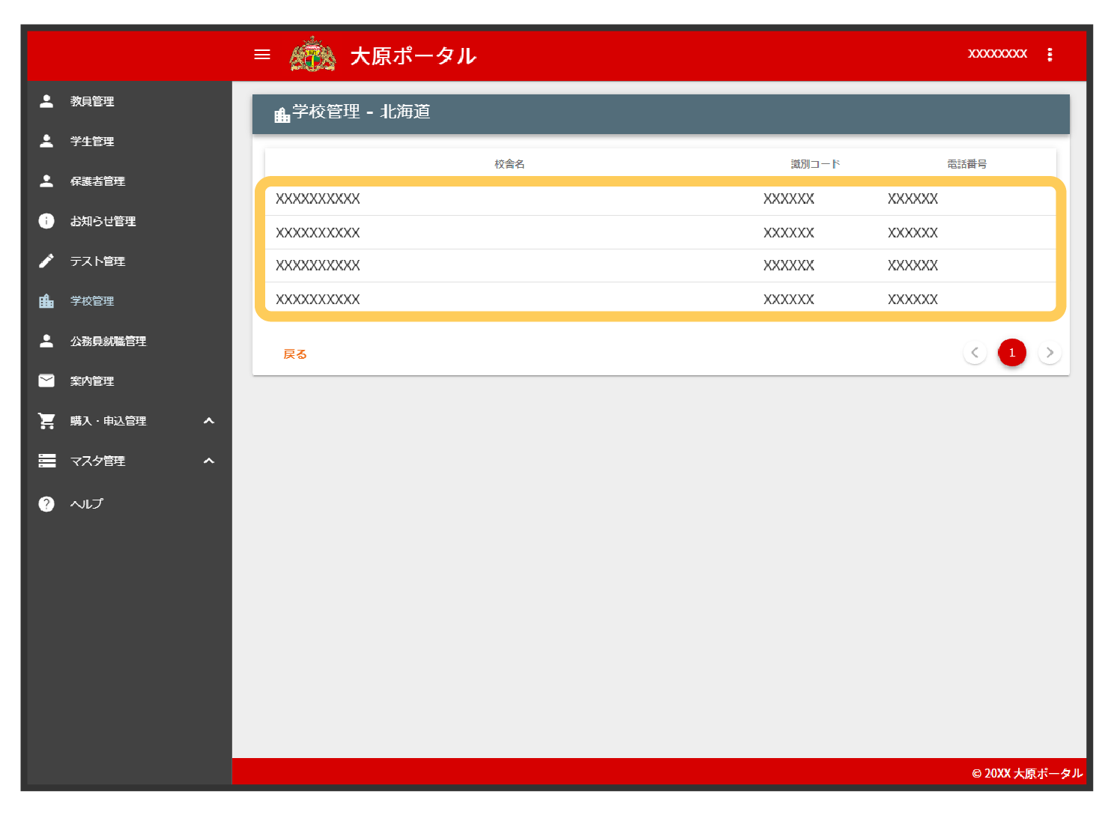Image resolution: width=1114 pixels, height=815 pixels.
Task: Select テスト管理 menu entry
Action: pos(97,261)
